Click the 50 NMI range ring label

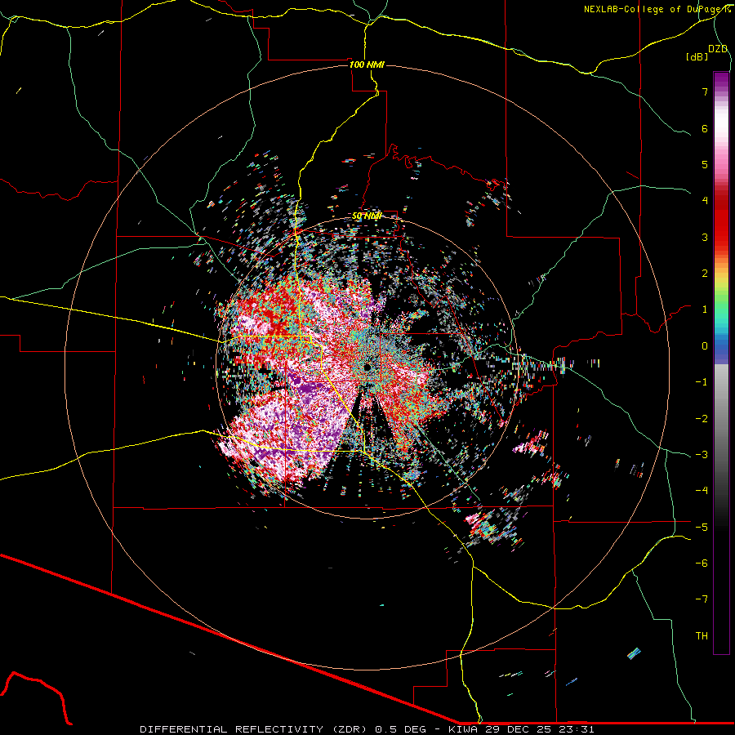click(367, 216)
